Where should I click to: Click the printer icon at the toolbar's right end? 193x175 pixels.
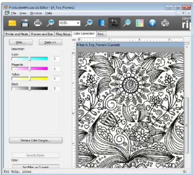coord(165,23)
